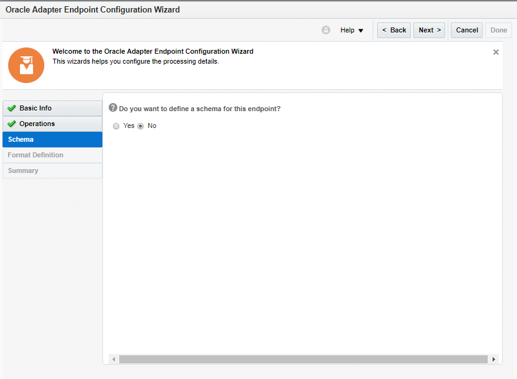Image resolution: width=517 pixels, height=379 pixels.
Task: Cancel the wizard
Action: coord(466,30)
